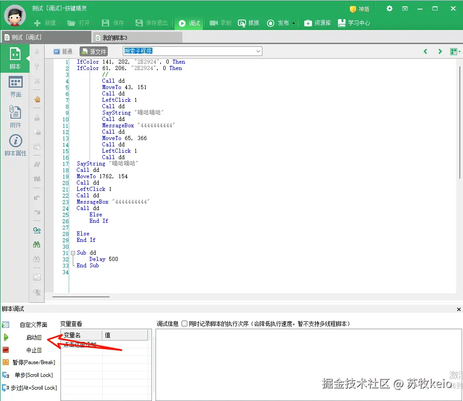The height and width of the screenshot is (401, 463).
Task: Click the grey binoculars find-next icon
Action: coord(37,259)
